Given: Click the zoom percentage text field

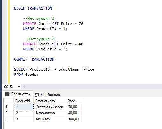Looking at the screenshot, I should (10, 87).
